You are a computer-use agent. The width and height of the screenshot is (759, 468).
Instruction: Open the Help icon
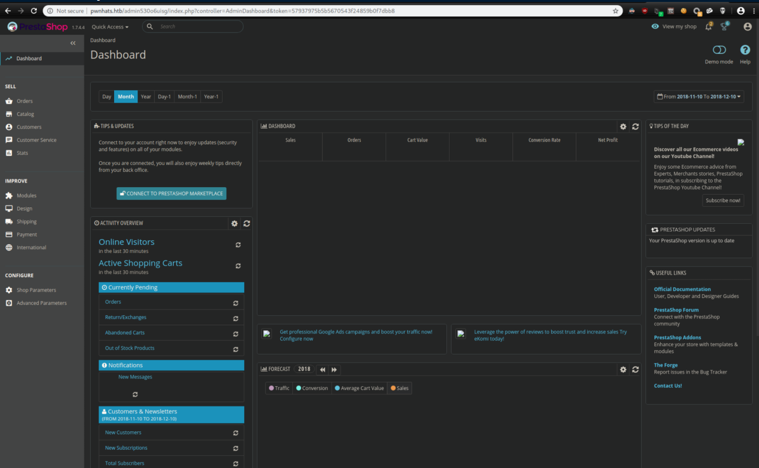click(745, 50)
